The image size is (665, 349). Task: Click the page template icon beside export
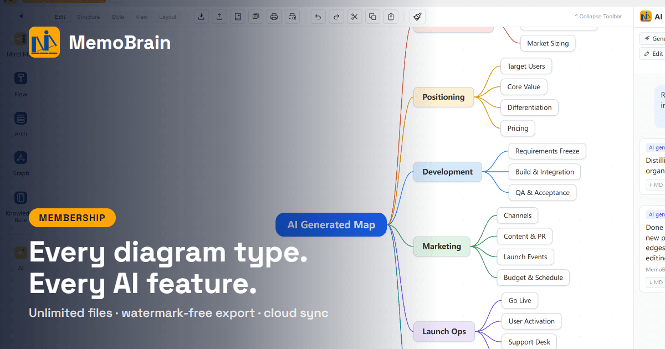238,17
